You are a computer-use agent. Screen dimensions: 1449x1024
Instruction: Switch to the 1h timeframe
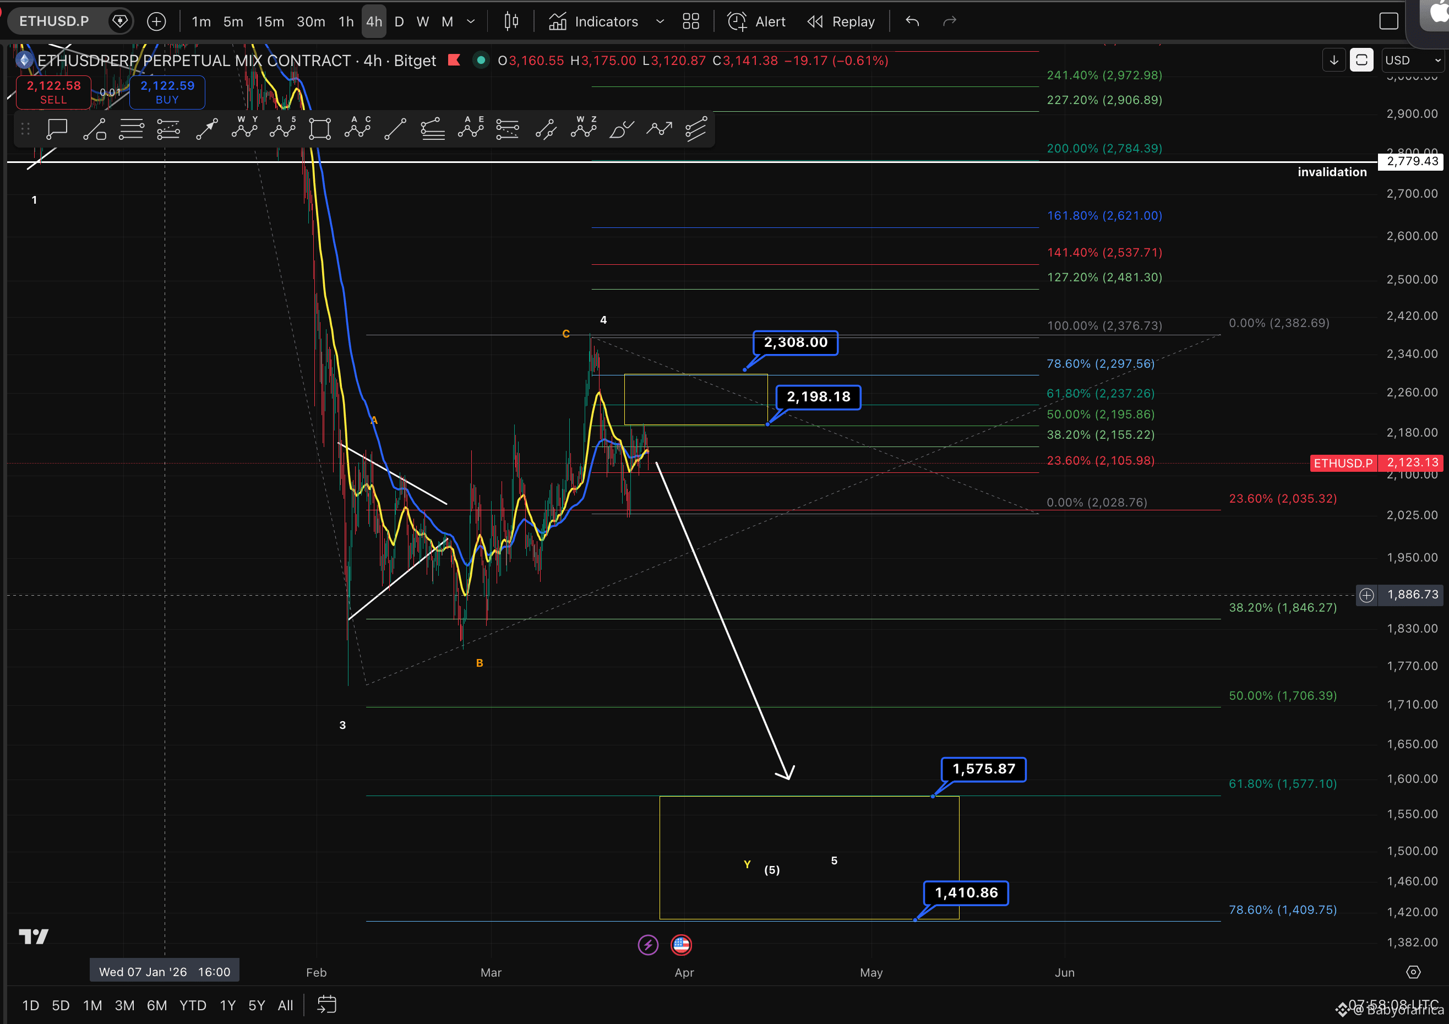[346, 21]
